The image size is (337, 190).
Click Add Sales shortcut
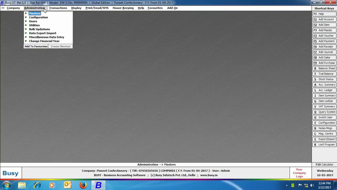pyautogui.click(x=324, y=58)
